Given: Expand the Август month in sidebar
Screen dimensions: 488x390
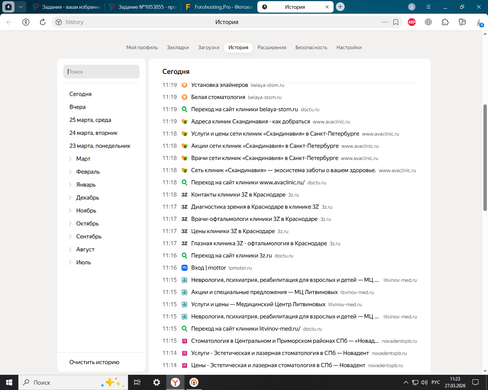Looking at the screenshot, I should coord(70,249).
